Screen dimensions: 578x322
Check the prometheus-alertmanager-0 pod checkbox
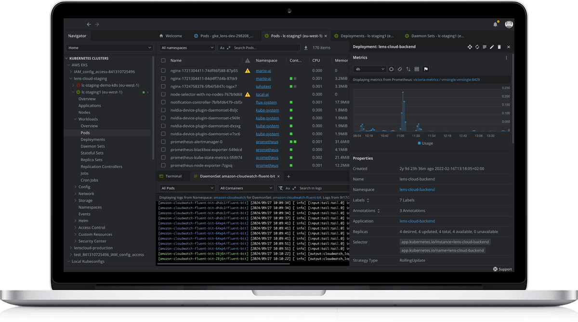(x=163, y=142)
